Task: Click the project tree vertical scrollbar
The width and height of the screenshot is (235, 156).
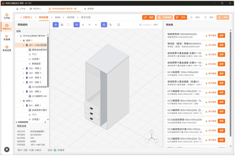Action: (48, 62)
